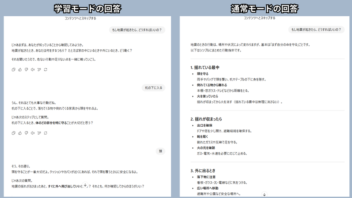Copy the reply ending with 一緒に補っていこう

(x=14, y=70)
